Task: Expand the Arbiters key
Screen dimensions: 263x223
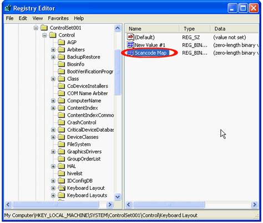Action: pos(53,50)
